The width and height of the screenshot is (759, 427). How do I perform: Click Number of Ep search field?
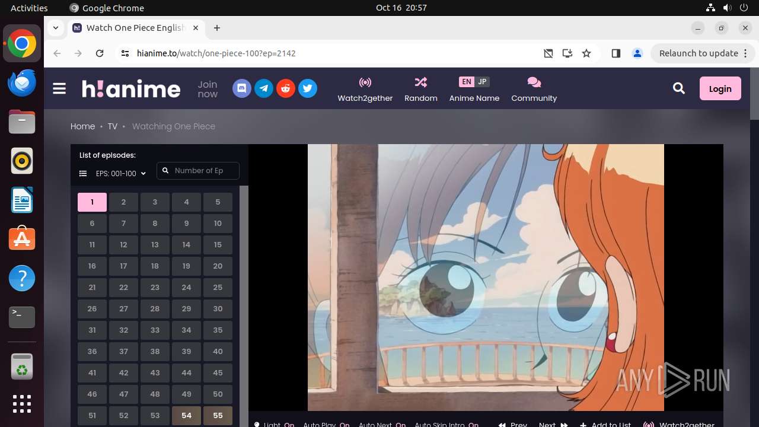click(198, 171)
